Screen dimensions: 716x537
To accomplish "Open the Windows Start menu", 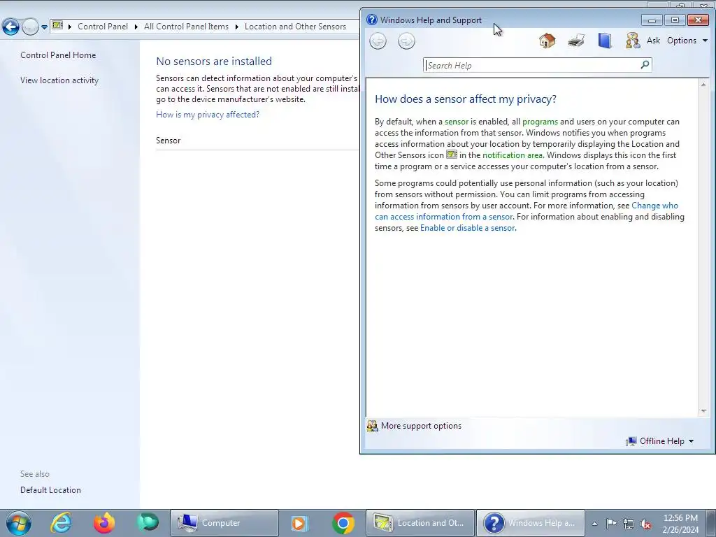I will point(18,523).
